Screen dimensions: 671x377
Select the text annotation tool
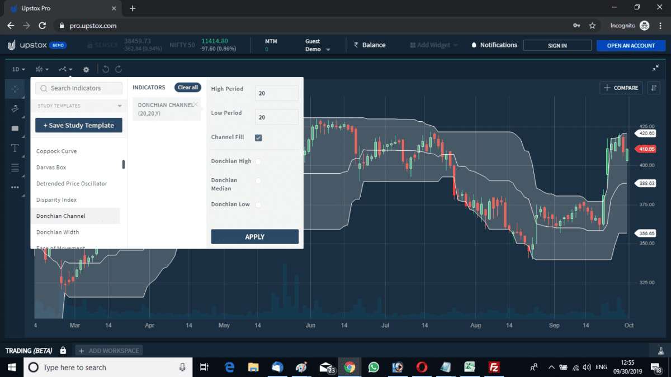coord(15,148)
